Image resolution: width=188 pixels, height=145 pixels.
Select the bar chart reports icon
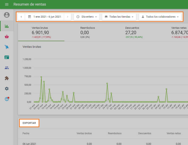coord(7,26)
